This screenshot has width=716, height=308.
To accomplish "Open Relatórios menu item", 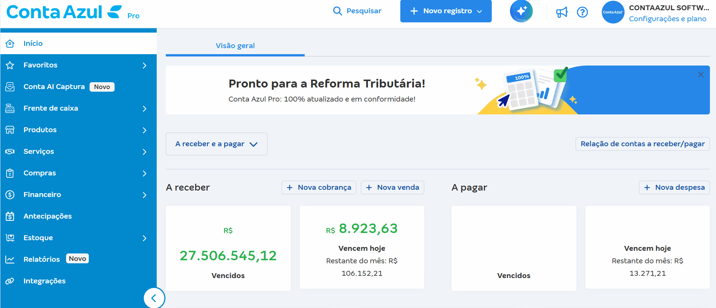I will pyautogui.click(x=79, y=260).
